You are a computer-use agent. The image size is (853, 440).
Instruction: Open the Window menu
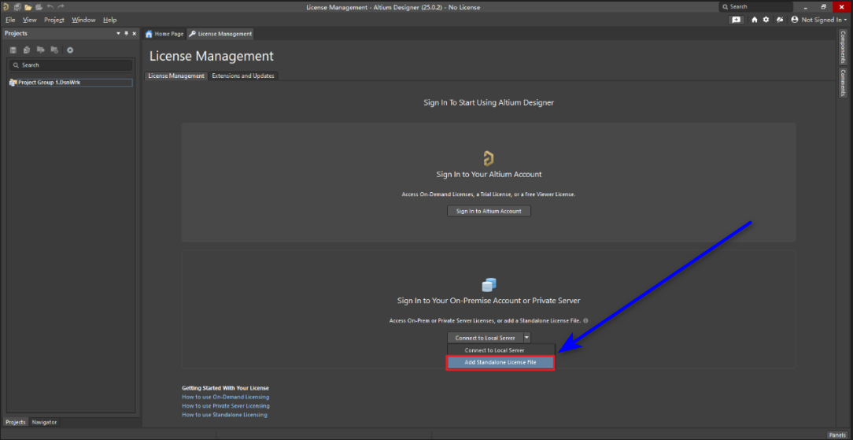[x=83, y=20]
